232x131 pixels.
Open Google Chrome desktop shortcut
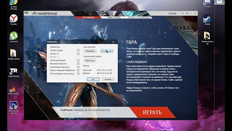point(14,4)
